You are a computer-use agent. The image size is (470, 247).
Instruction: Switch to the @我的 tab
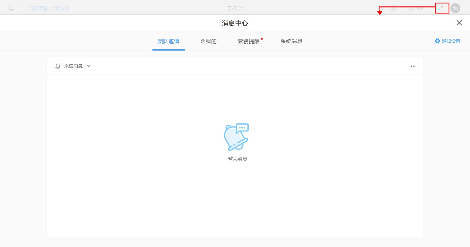[209, 41]
